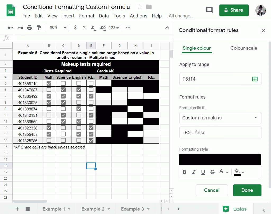Select the Paint format tool
Image resolution: width=271 pixels, height=214 pixels.
tap(38, 27)
